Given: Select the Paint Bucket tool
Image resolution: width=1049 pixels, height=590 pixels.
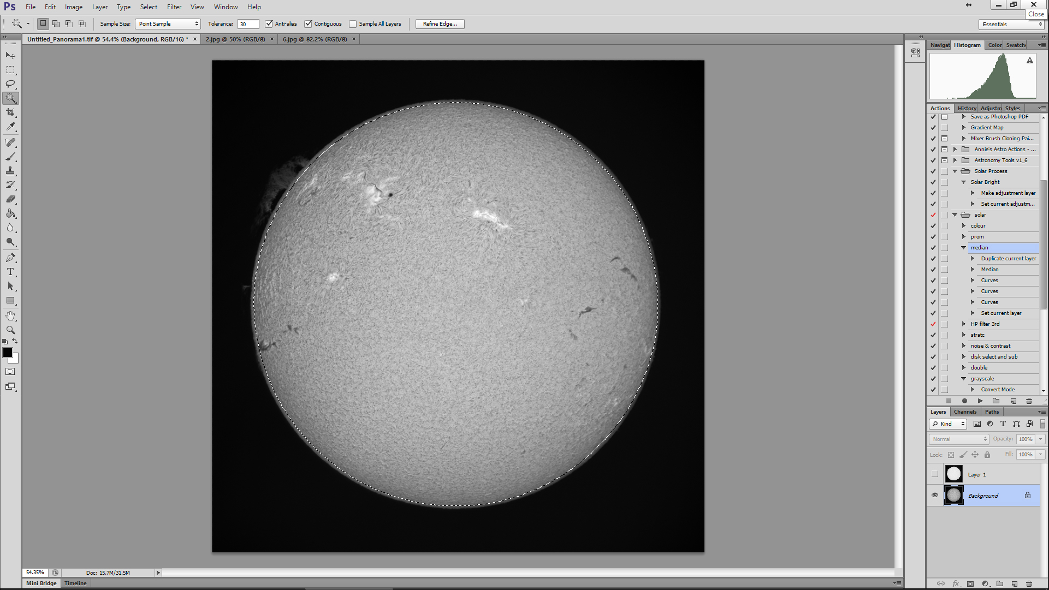Looking at the screenshot, I should click(10, 213).
